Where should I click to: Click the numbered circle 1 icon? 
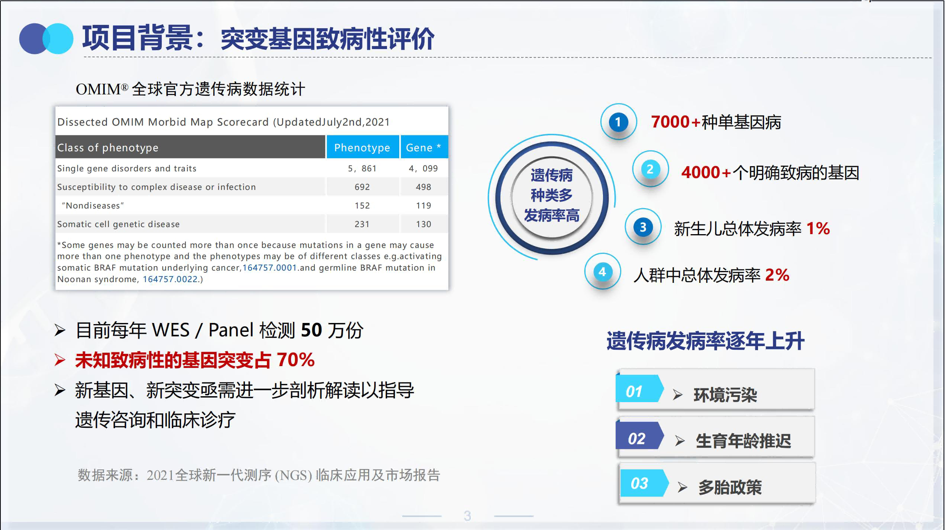tap(618, 122)
